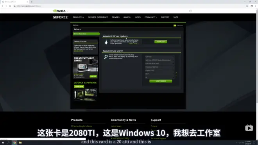Expand the Products navigation menu

pos(78,17)
